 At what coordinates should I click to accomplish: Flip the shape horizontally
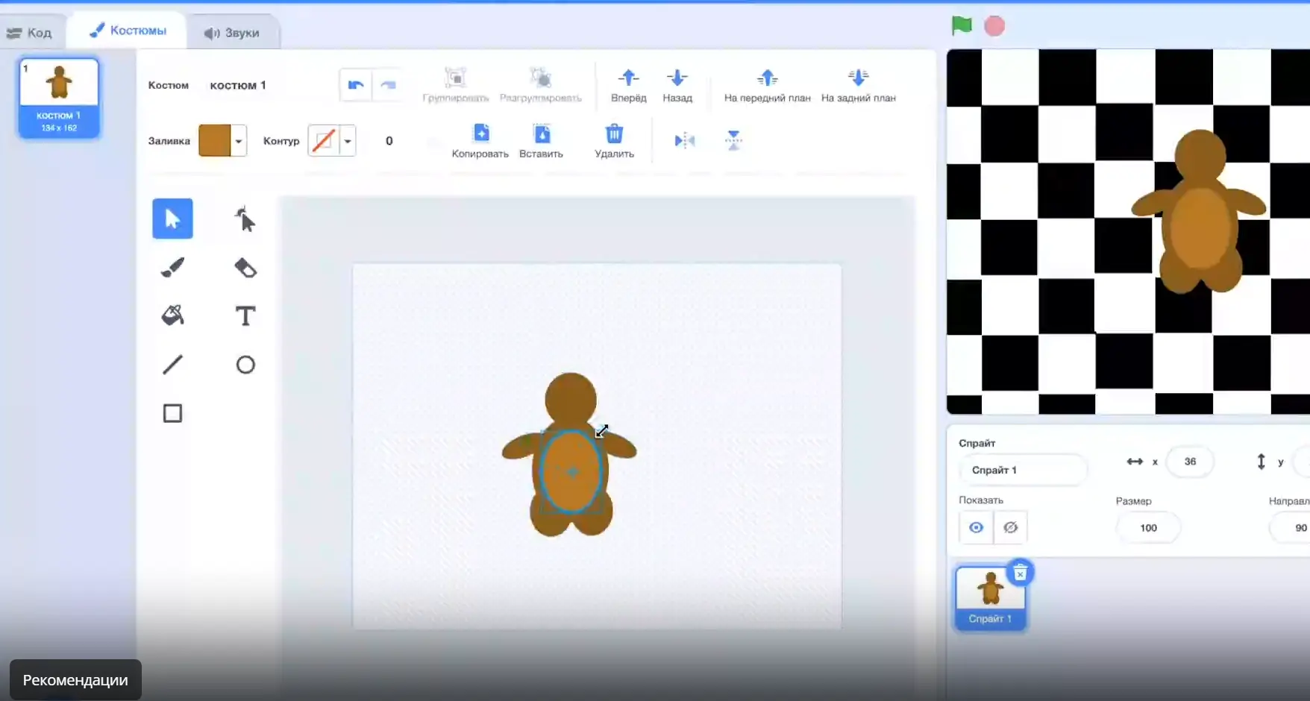684,140
